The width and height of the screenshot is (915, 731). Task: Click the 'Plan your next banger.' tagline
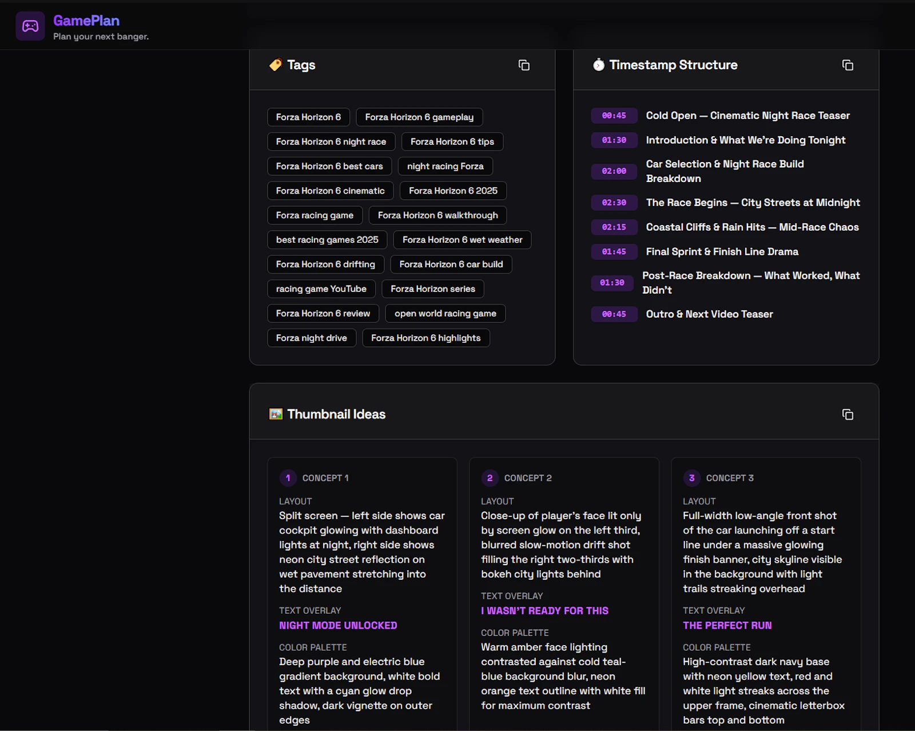pyautogui.click(x=101, y=37)
